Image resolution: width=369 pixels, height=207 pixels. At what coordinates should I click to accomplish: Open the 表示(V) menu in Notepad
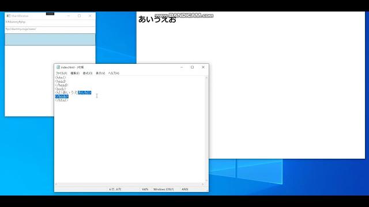(x=100, y=73)
